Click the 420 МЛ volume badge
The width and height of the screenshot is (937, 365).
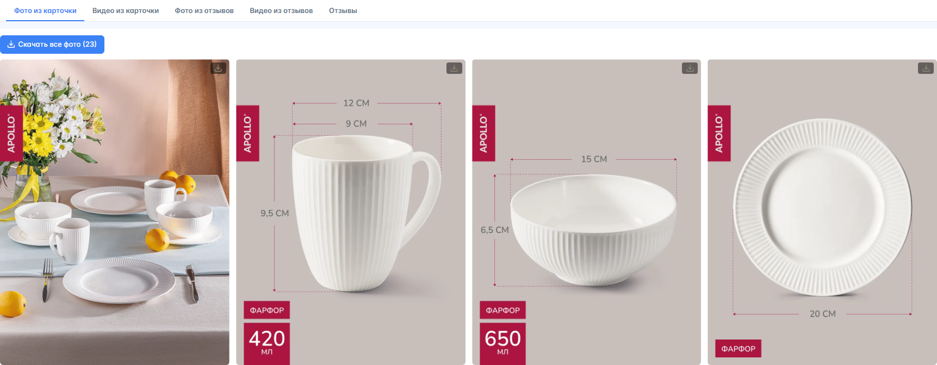click(x=266, y=343)
